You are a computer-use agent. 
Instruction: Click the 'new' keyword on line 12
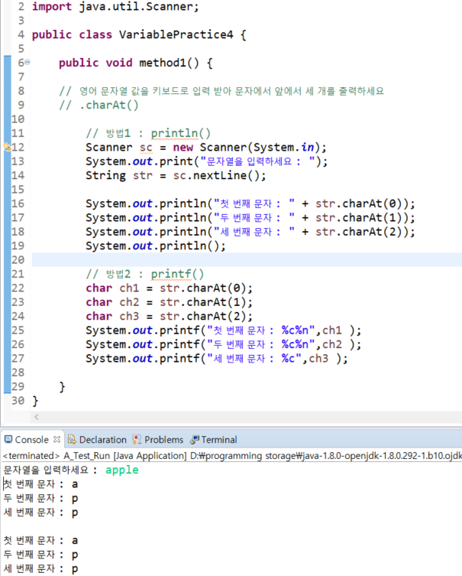183,148
